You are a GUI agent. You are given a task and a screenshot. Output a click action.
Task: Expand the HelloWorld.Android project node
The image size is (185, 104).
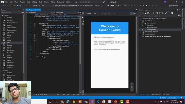point(140,32)
